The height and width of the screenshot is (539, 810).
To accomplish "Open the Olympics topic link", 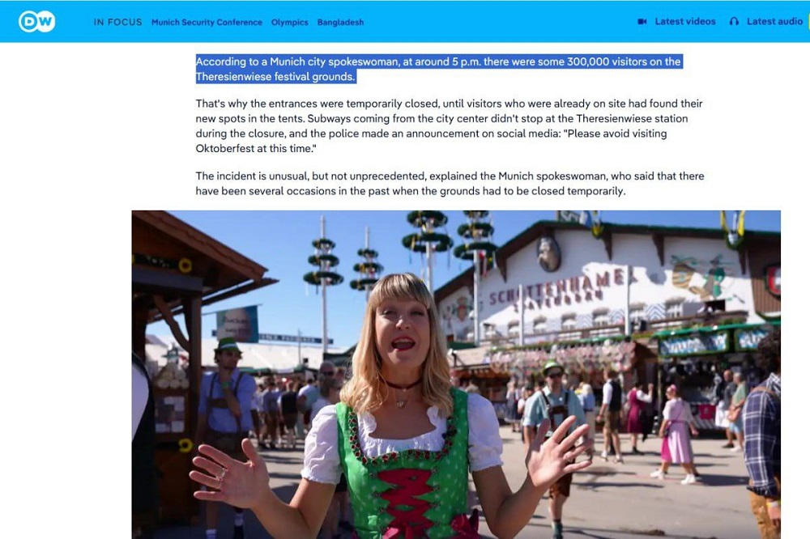I will pos(290,22).
